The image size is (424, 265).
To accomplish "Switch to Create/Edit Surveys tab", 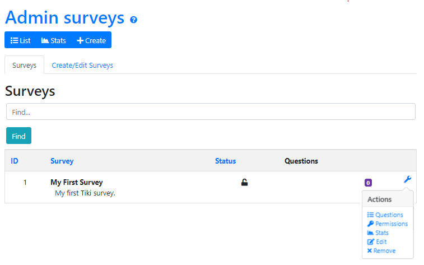I will (82, 65).
